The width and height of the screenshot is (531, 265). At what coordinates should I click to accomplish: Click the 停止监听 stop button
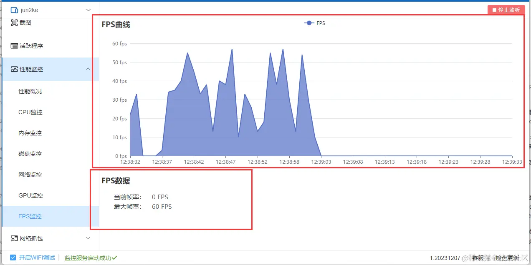(506, 10)
